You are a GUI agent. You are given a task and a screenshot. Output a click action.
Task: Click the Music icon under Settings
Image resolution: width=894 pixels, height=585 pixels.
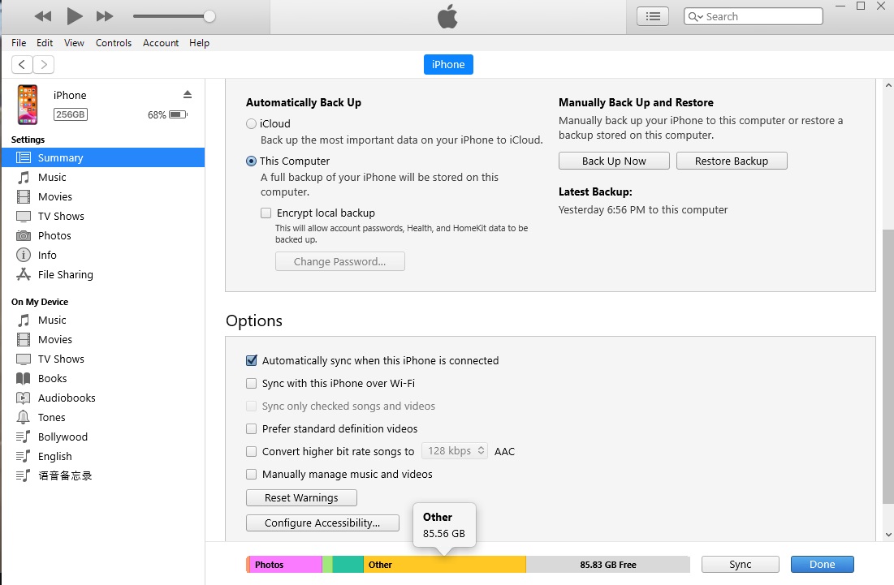tap(24, 177)
